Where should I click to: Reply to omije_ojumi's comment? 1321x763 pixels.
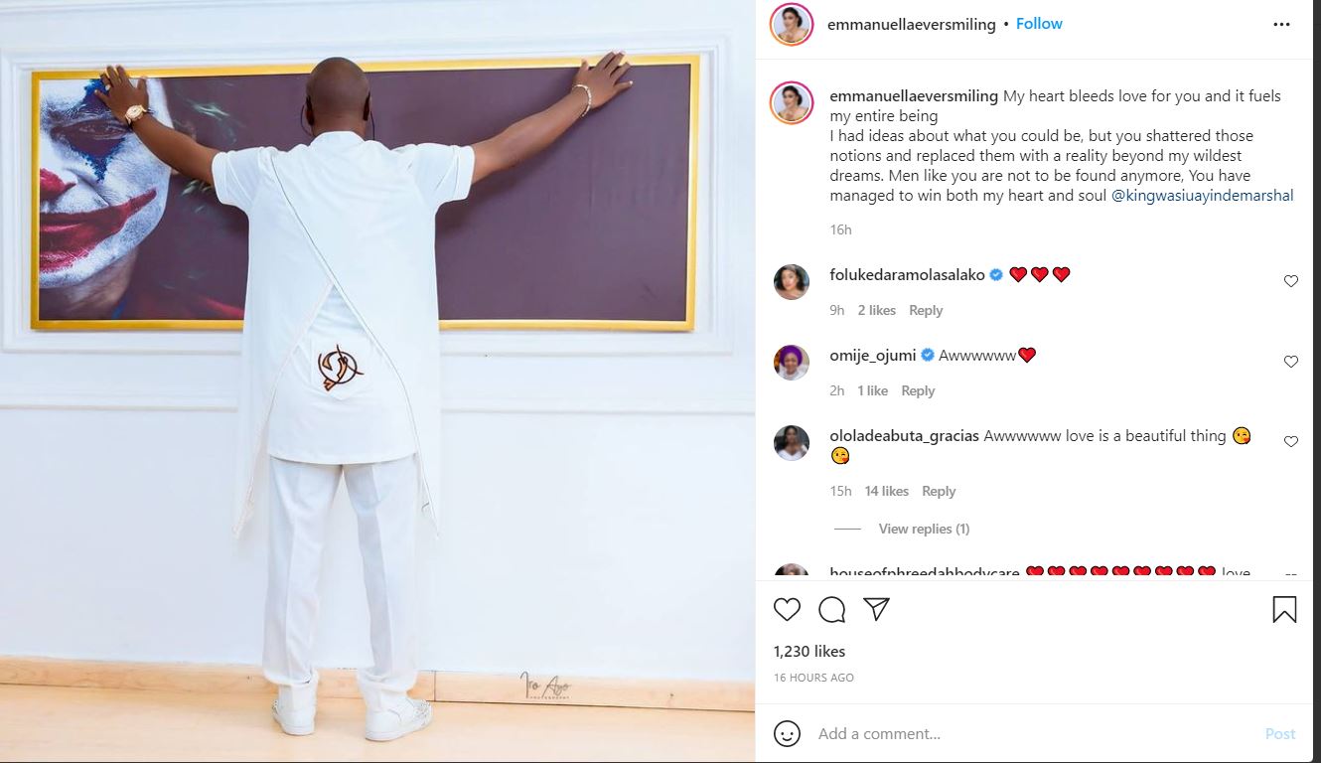918,390
